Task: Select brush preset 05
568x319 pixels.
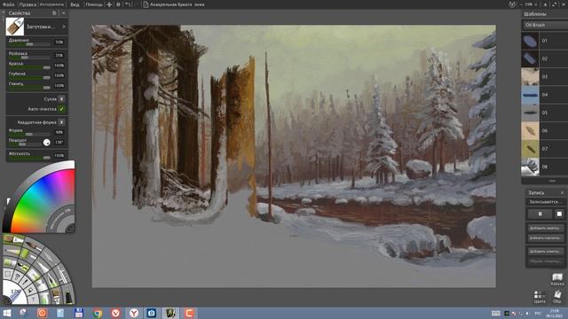Action: (x=544, y=113)
